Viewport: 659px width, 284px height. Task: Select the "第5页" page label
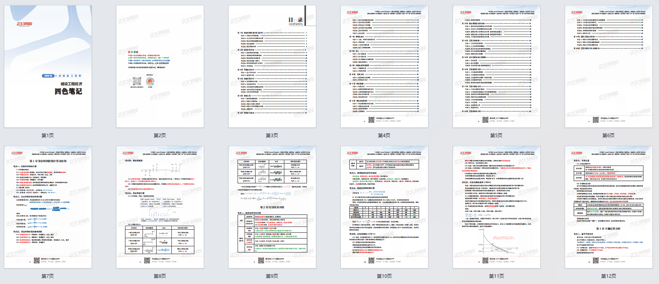497,136
